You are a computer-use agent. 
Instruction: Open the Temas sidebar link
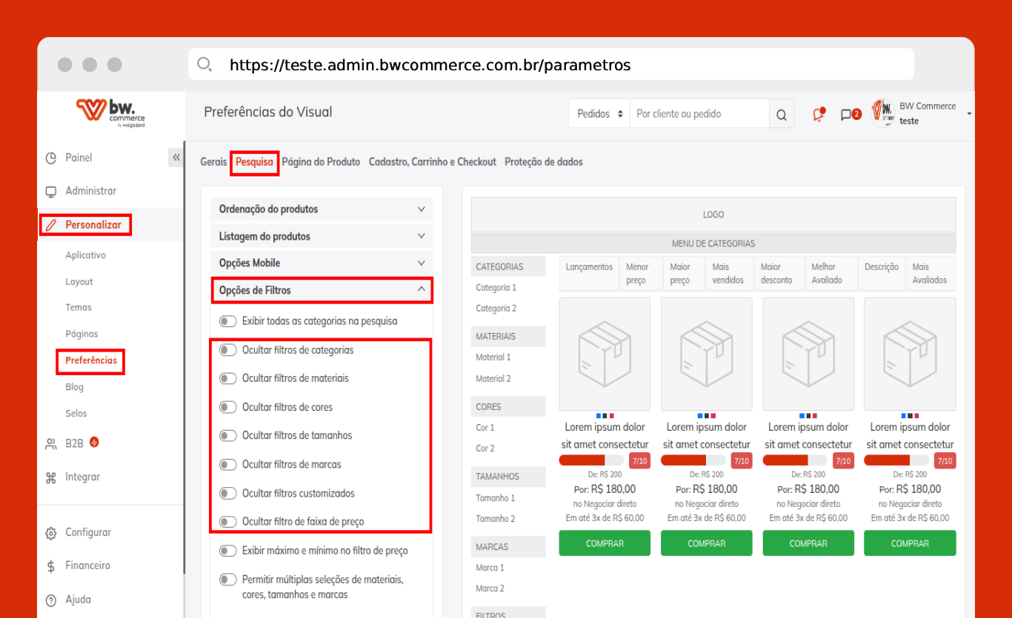coord(79,308)
